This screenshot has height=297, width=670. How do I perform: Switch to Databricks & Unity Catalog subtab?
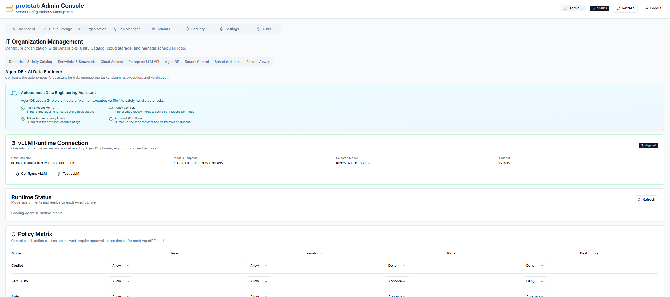coord(31,62)
